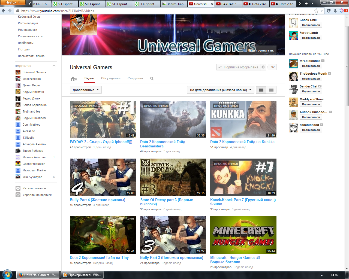Open the URL history dropdown arrow

[x=322, y=11]
